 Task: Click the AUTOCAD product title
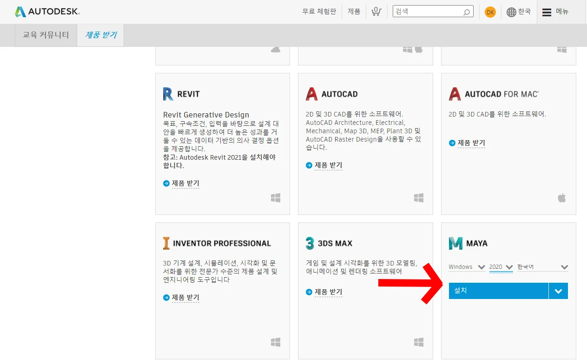[x=339, y=94]
